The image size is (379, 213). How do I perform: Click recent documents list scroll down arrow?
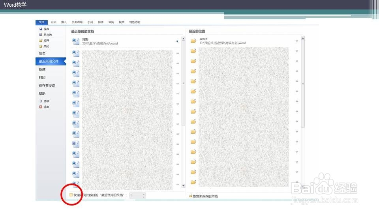(x=183, y=186)
